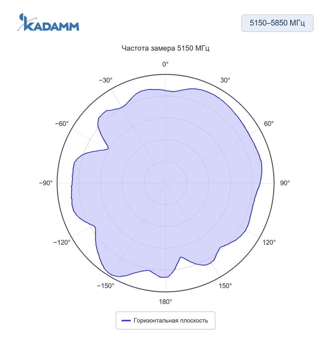The height and width of the screenshot is (364, 331).
Task: Click the 0° angle label
Action: coord(165,64)
